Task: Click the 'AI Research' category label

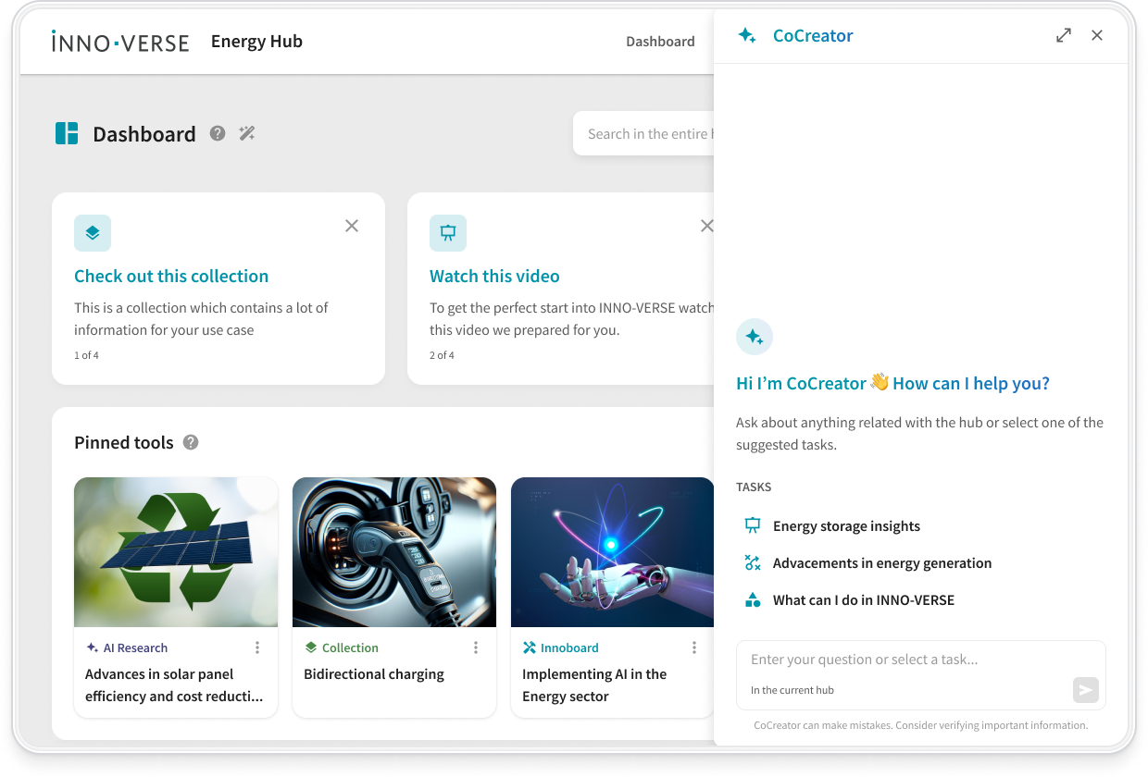Action: tap(135, 647)
